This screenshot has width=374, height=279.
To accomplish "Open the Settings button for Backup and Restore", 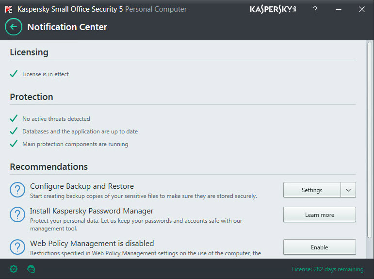I will click(x=312, y=190).
